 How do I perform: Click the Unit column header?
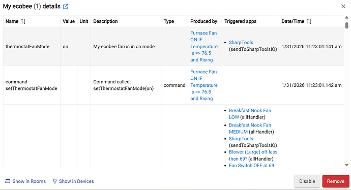[x=84, y=21]
